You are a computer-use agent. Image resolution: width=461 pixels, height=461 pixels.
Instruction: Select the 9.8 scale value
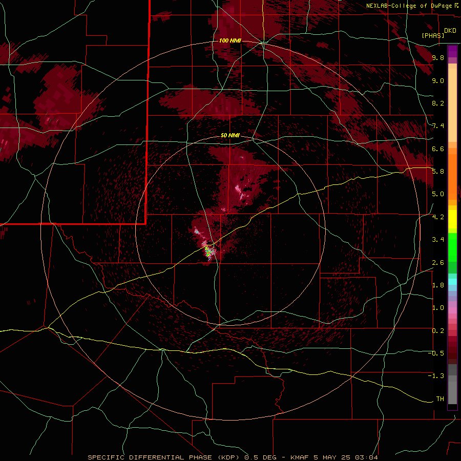point(438,58)
